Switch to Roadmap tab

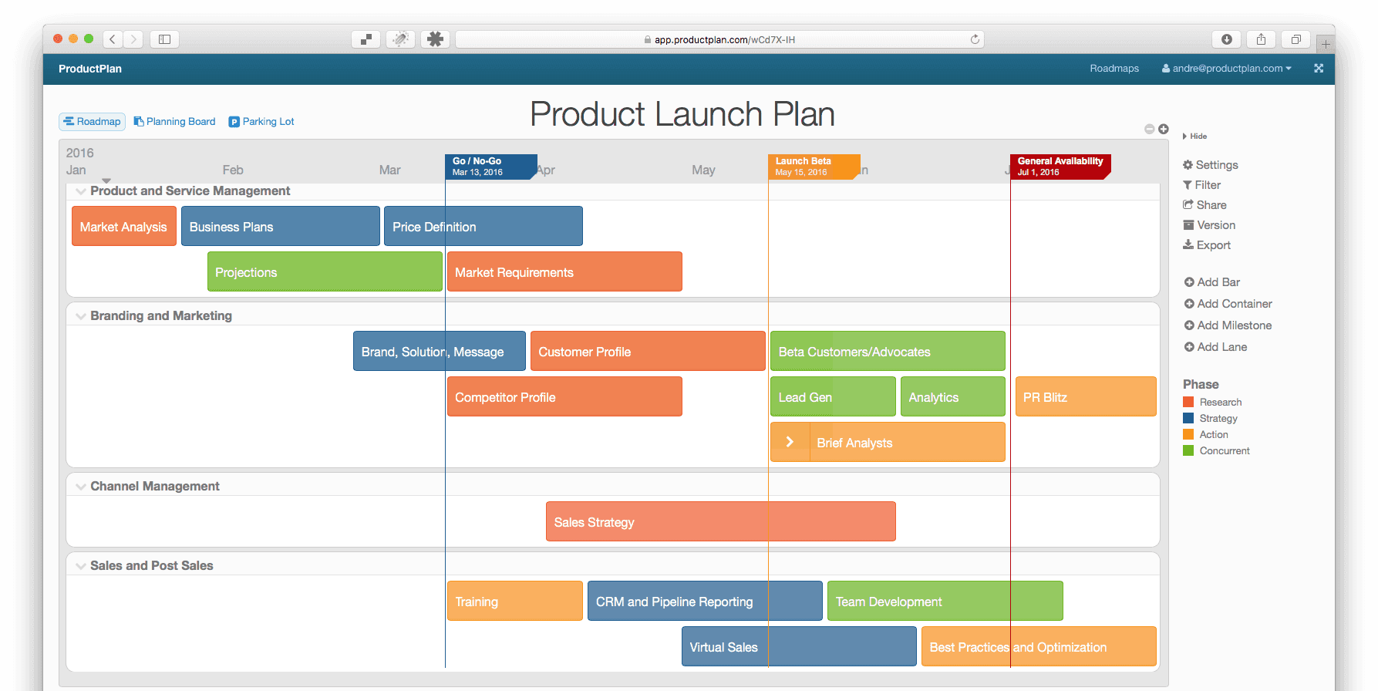[x=92, y=122]
